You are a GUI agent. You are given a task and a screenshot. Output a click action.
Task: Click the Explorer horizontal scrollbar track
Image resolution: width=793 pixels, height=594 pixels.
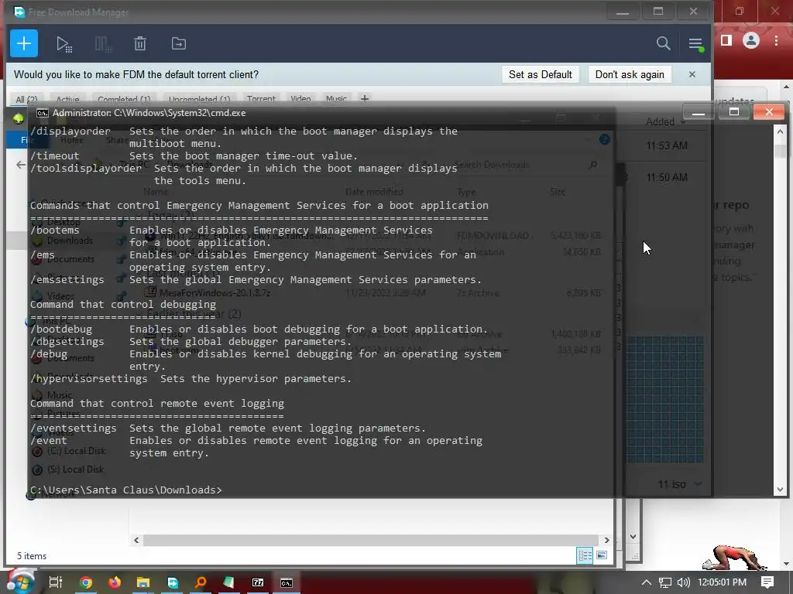coord(371,540)
